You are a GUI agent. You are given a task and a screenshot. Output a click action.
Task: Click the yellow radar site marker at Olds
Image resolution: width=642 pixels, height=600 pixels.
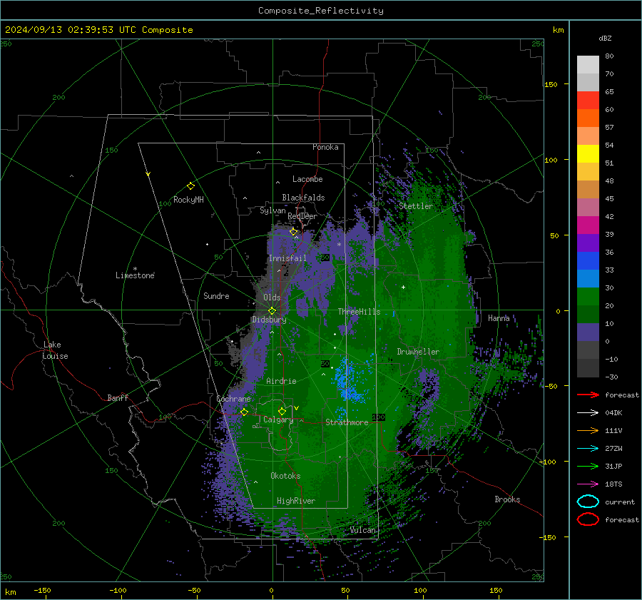272,310
